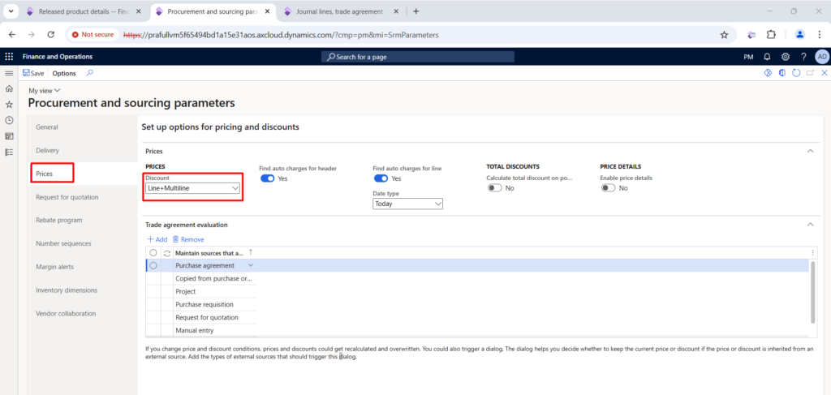
Task: Open the Number sequences tab
Action: point(63,243)
